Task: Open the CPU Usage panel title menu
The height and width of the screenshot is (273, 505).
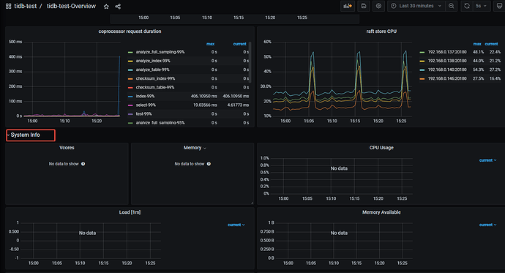Action: click(x=381, y=148)
